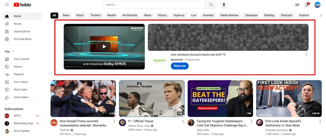Select the Tourism filter chip
326x136 pixels.
(304, 15)
